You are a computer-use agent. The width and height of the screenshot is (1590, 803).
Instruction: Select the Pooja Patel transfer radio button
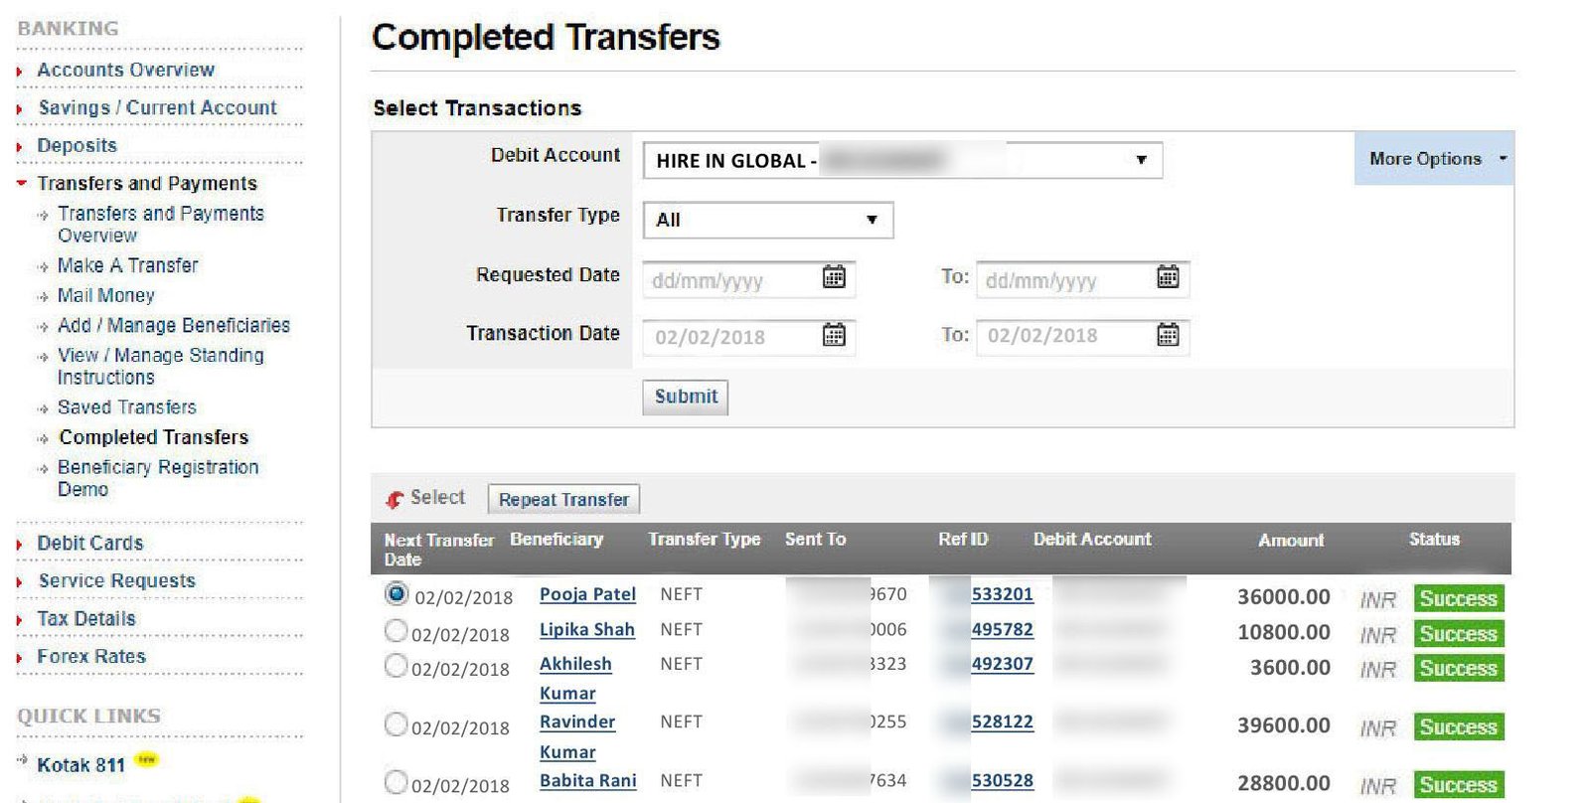[396, 594]
